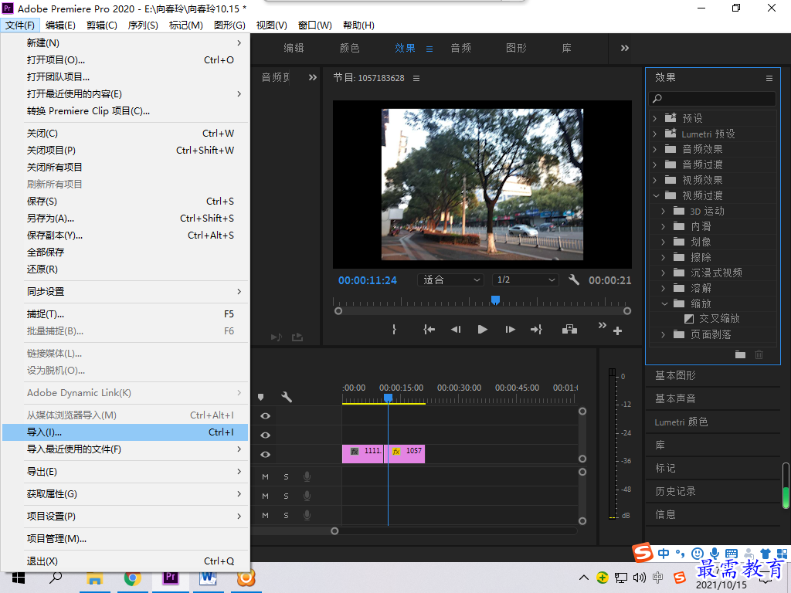Viewport: 791px width, 593px height.
Task: Click the timeline ruler playhead
Action: pyautogui.click(x=388, y=398)
